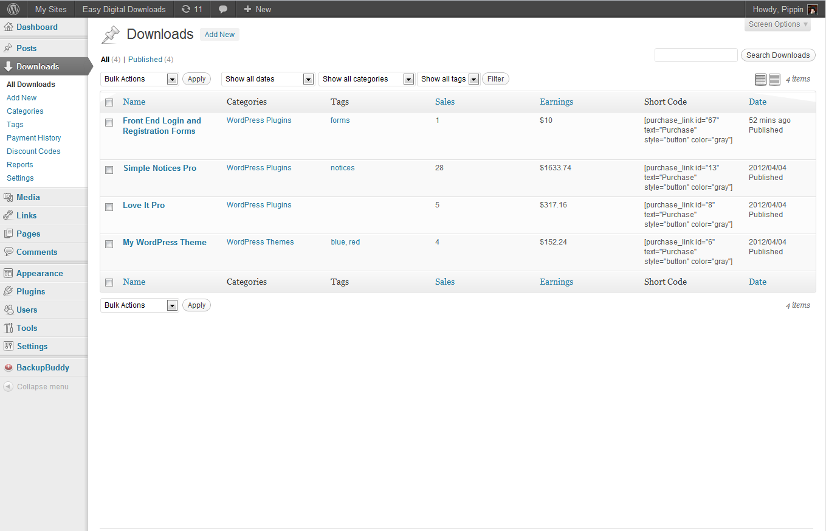Click the Downloads arrow icon in sidebar
The image size is (826, 531).
[8, 66]
